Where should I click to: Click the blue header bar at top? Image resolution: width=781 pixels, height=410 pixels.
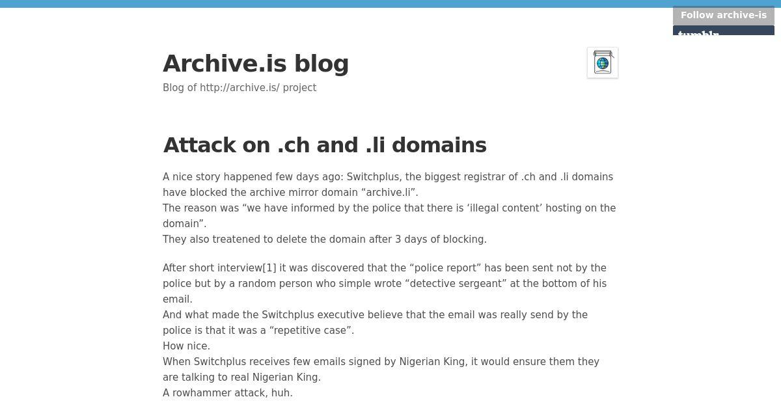(390, 4)
